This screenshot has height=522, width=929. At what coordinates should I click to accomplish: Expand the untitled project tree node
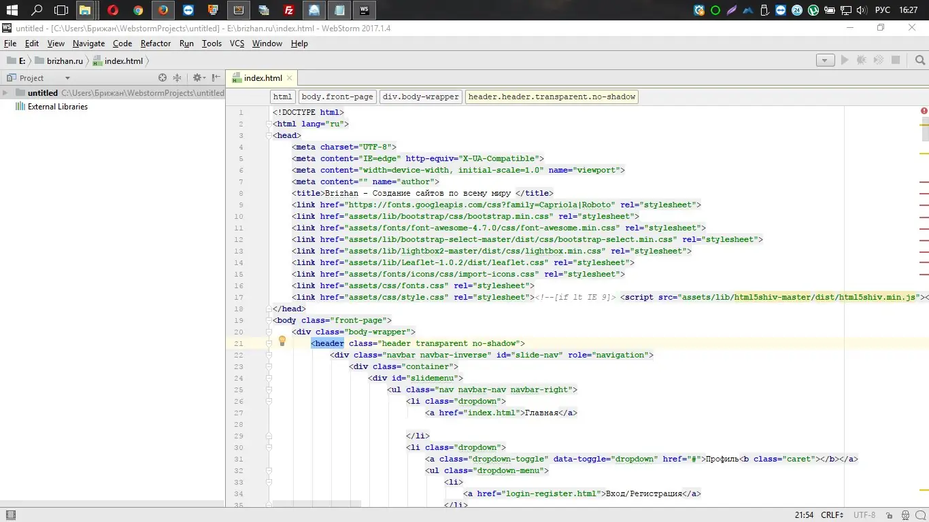(x=5, y=93)
